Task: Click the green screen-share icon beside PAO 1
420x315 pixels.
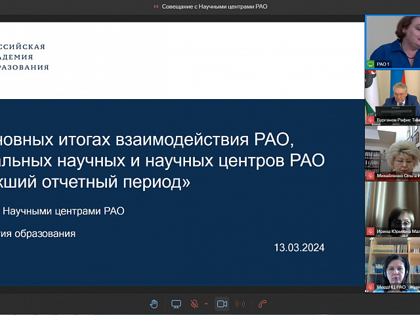Action: click(x=371, y=64)
